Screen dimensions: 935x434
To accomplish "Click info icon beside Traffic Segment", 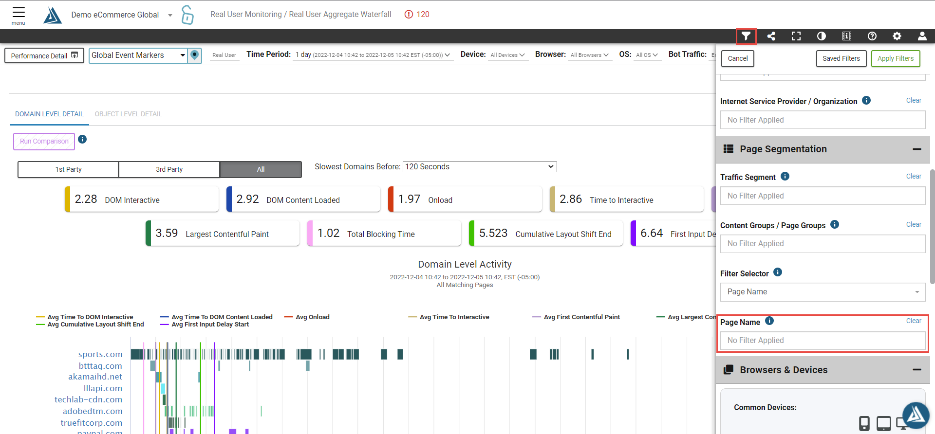I will pyautogui.click(x=785, y=176).
